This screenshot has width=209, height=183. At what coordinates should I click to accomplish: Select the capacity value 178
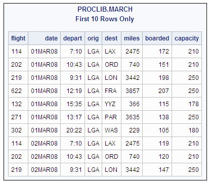[187, 104]
